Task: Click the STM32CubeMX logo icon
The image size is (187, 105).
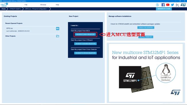Action: (4, 5)
